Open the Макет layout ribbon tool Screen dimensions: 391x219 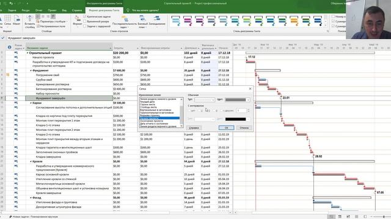[16, 20]
